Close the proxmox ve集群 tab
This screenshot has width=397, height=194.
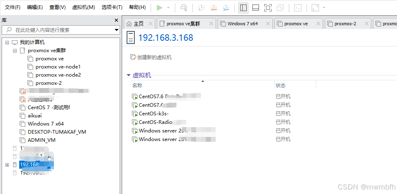click(x=212, y=24)
